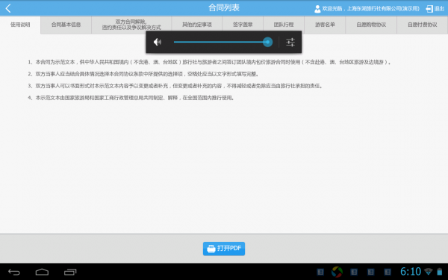Click instruction line 2 starting 双方当事人应当结合
The image size is (448, 280).
(x=143, y=74)
